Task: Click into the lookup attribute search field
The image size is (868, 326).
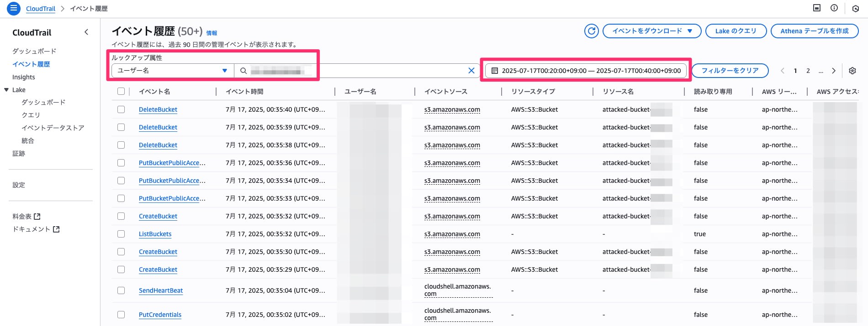Action: 356,71
